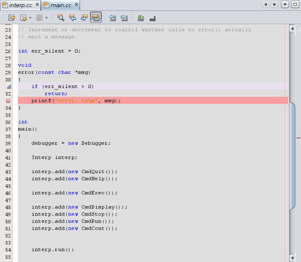Click the Shift Line Left icon

[112, 18]
